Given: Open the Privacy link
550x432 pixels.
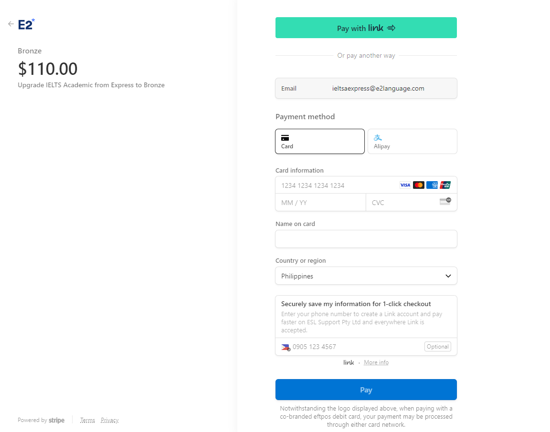Looking at the screenshot, I should coord(109,421).
